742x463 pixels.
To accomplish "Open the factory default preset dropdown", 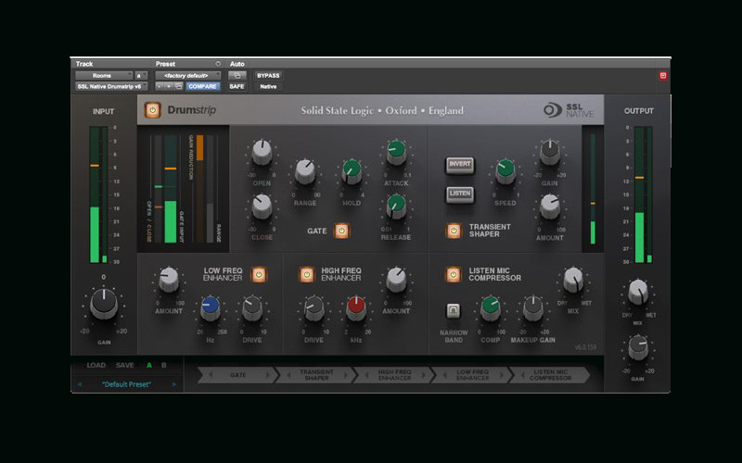I will (x=188, y=76).
